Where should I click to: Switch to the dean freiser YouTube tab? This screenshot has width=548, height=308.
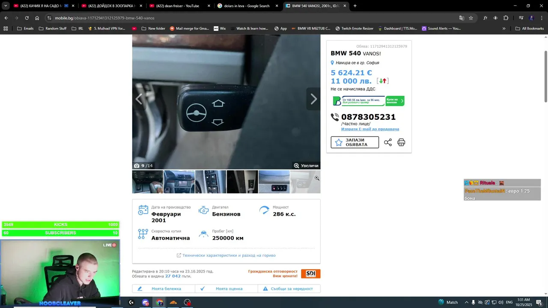click(180, 6)
